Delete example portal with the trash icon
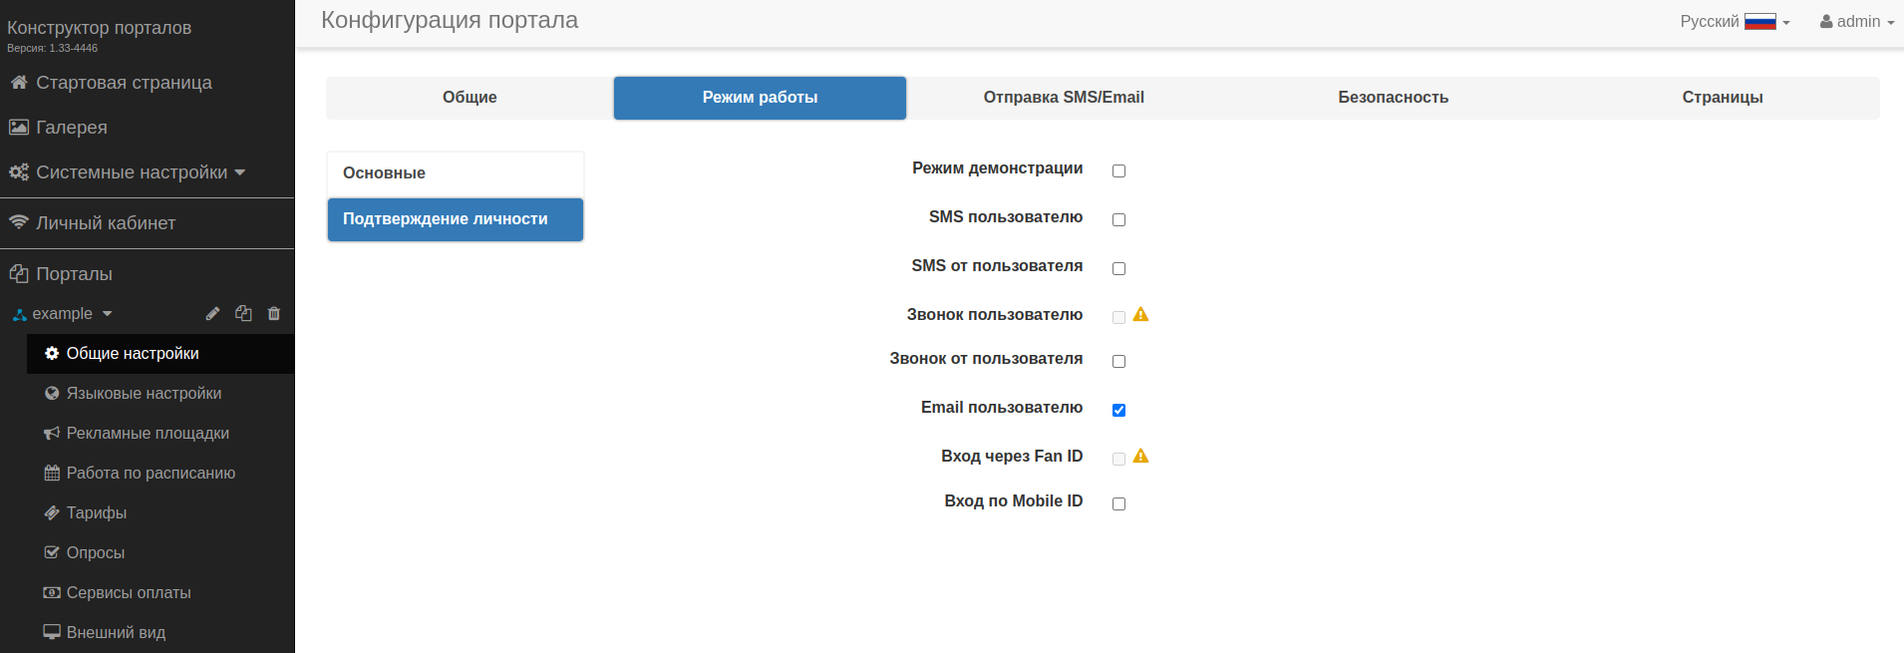This screenshot has width=1904, height=653. (274, 314)
